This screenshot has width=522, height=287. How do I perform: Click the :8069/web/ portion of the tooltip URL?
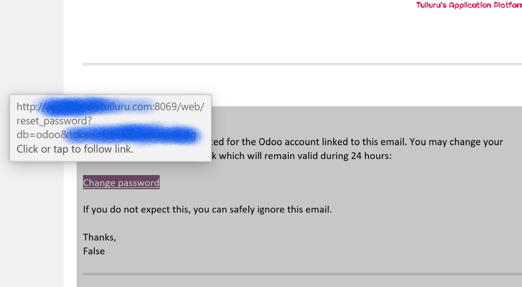point(179,107)
